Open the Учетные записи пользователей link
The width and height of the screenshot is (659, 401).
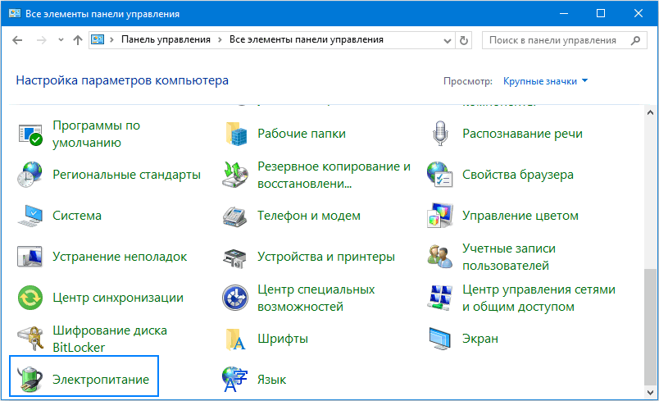click(508, 257)
